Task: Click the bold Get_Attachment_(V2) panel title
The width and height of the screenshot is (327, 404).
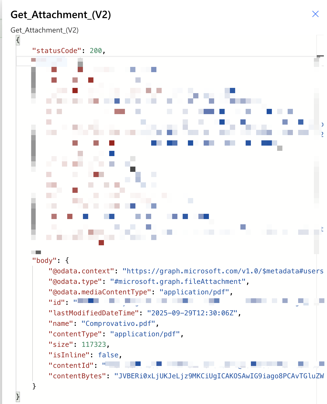Action: tap(61, 15)
